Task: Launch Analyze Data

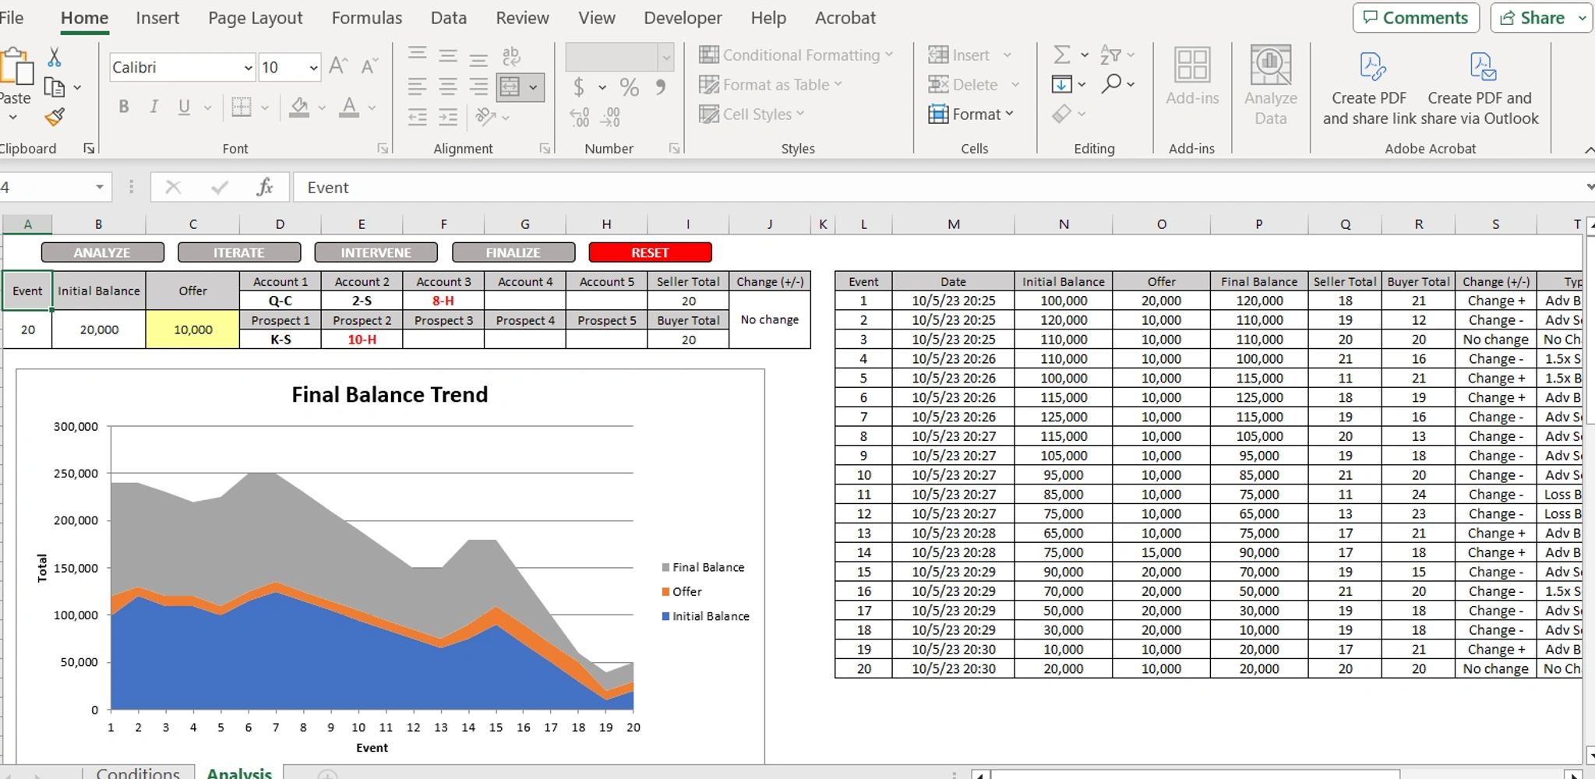Action: click(x=1269, y=83)
